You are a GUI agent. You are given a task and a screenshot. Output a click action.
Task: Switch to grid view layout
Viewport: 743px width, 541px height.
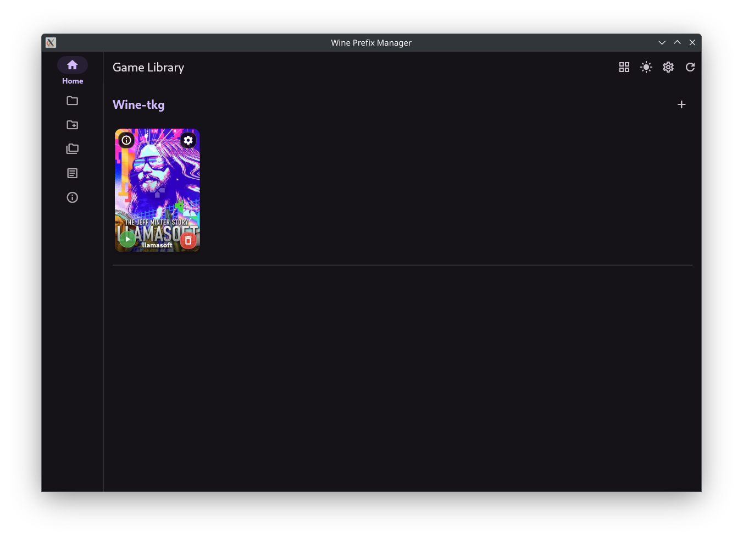(624, 67)
